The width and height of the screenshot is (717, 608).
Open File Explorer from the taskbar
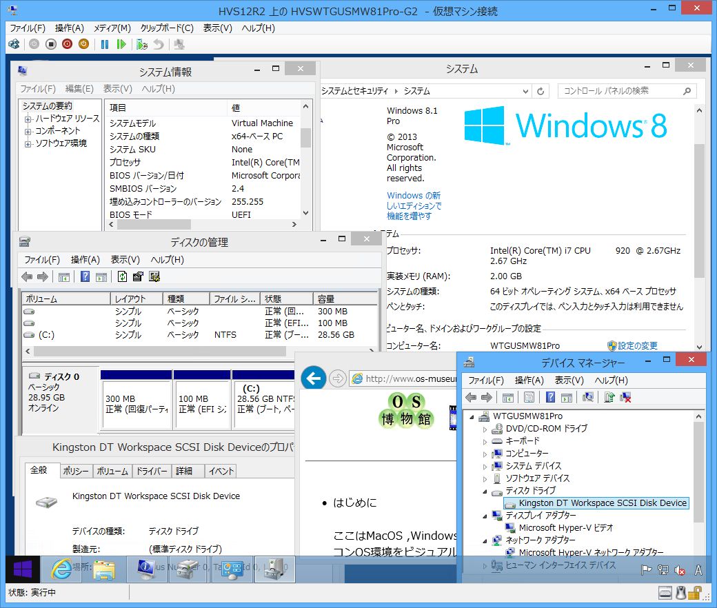pos(104,569)
